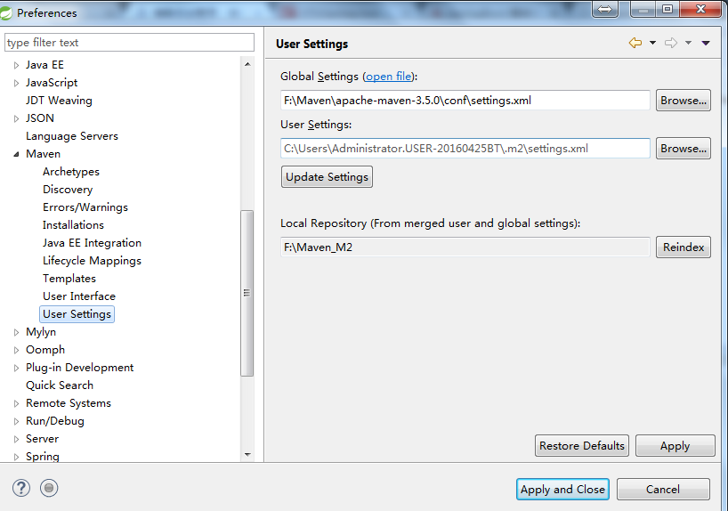Click the Global Settings path field
Screen dimensions: 728x511
(465, 101)
